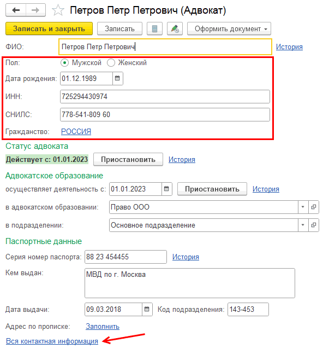
Task: Open calendar picker for Дата выдачи
Action: point(146,310)
